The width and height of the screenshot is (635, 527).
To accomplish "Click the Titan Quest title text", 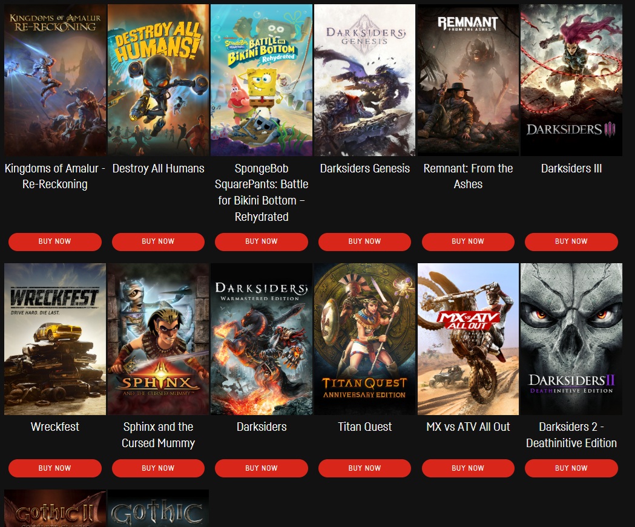I will [x=365, y=427].
